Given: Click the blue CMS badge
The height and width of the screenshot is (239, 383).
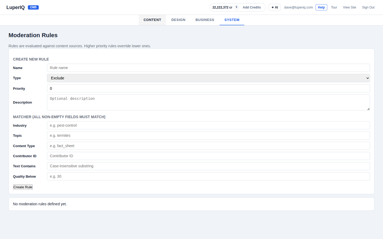Looking at the screenshot, I should click(x=33, y=7).
